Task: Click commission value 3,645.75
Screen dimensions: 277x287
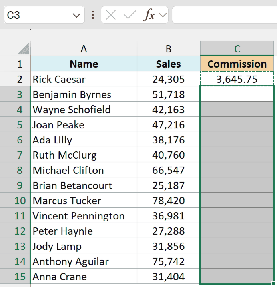Action: coord(237,79)
